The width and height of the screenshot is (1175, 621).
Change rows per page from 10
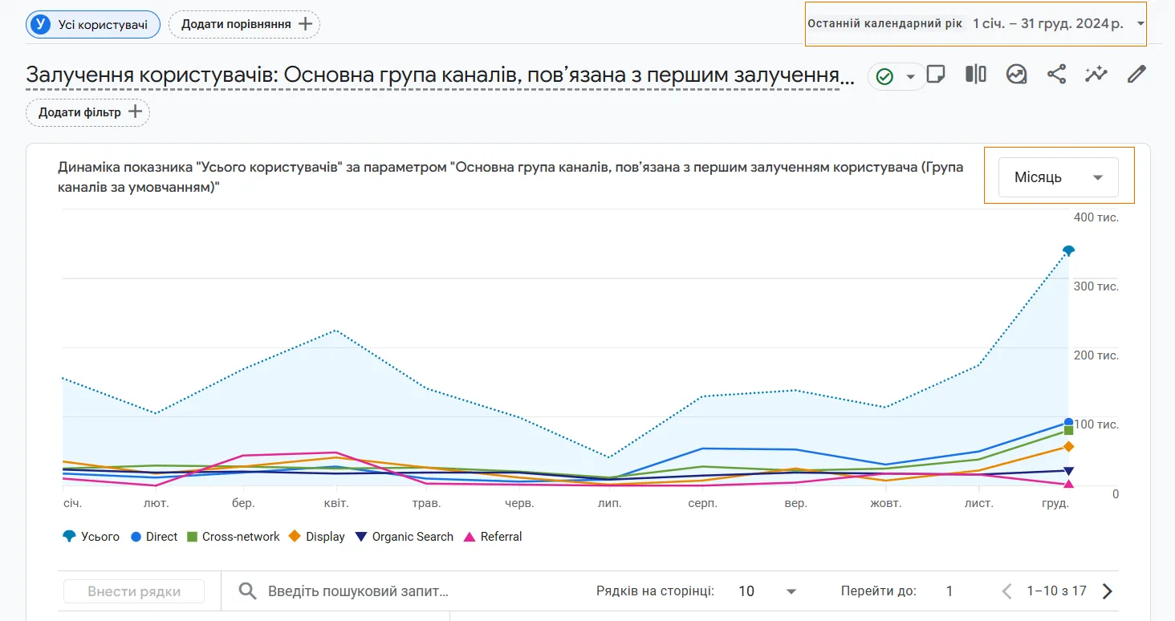[x=760, y=591]
